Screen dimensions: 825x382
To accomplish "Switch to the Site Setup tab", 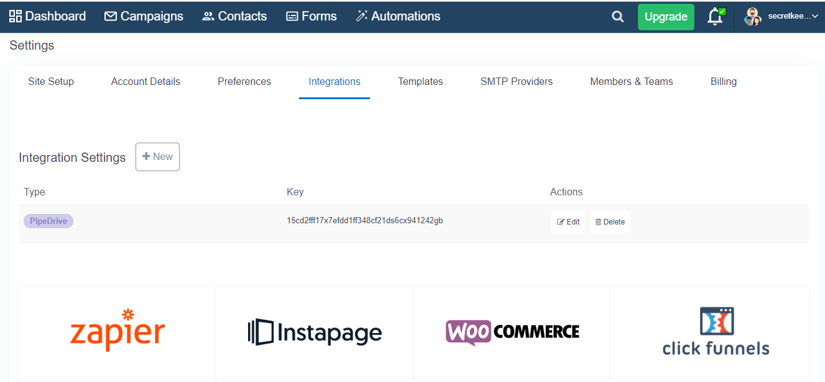I will 51,81.
